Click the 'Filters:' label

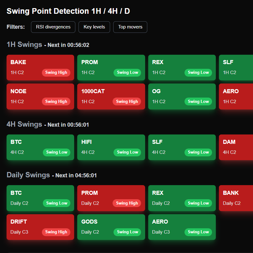16,27
